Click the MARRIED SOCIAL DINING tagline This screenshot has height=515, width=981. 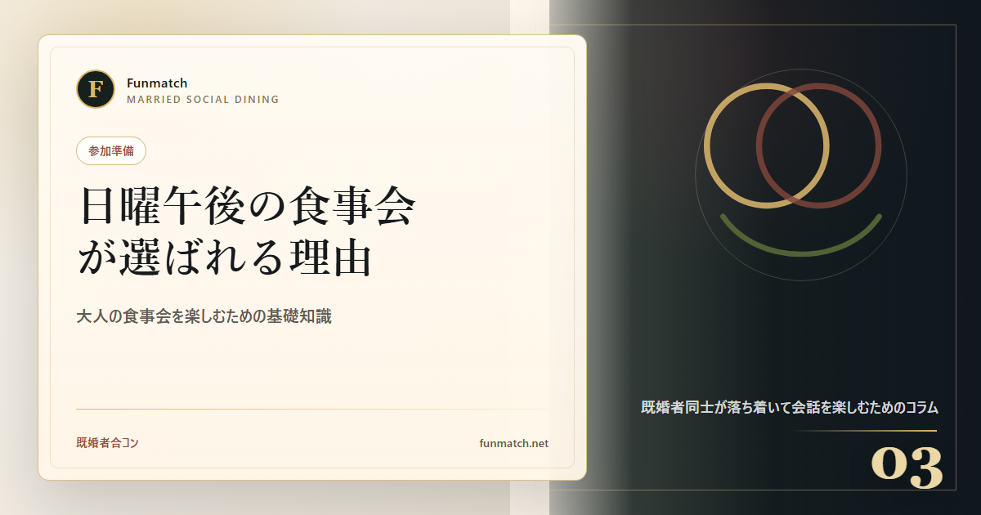[203, 100]
